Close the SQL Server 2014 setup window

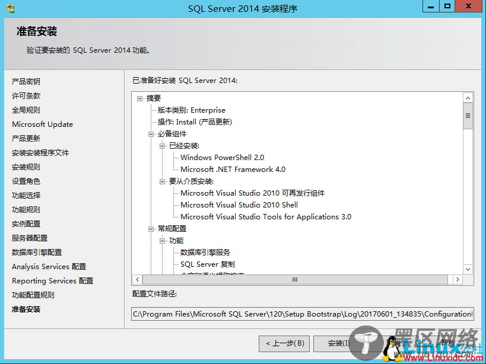tap(468, 6)
